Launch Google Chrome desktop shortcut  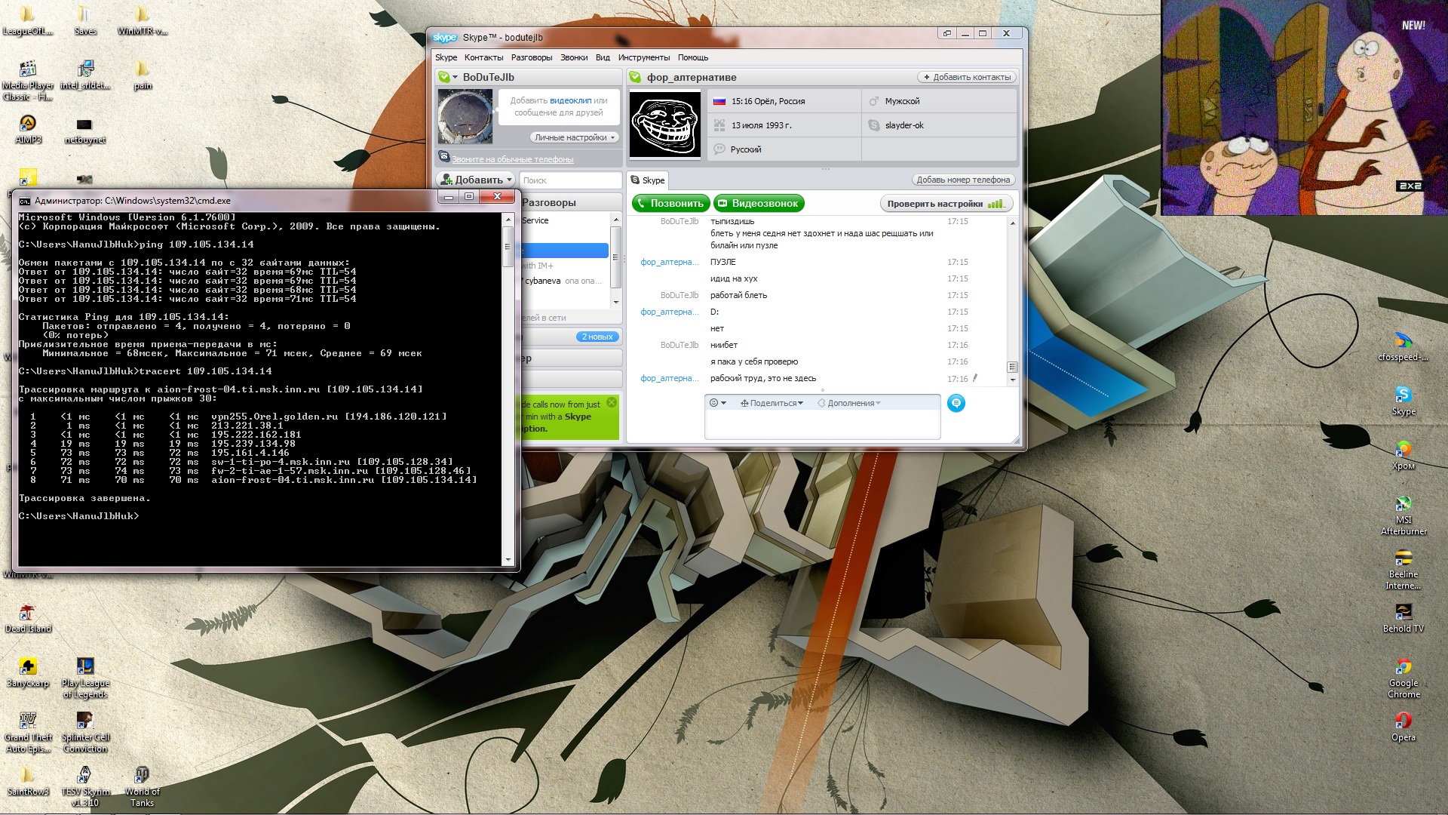pyautogui.click(x=1403, y=678)
